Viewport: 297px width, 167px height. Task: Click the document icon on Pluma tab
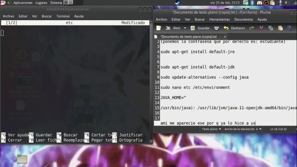coord(156,37)
